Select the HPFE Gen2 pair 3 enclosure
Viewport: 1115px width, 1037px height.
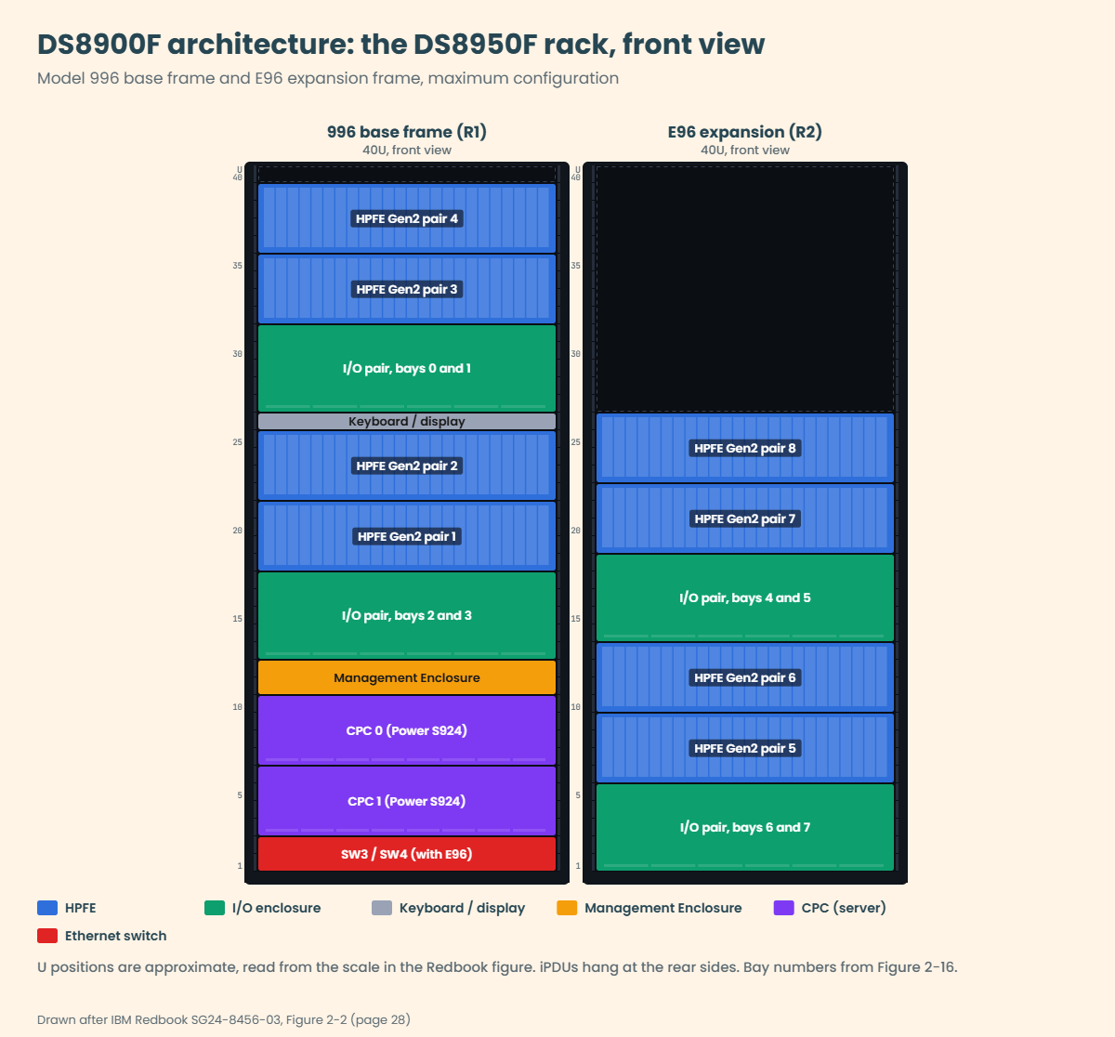(x=407, y=289)
